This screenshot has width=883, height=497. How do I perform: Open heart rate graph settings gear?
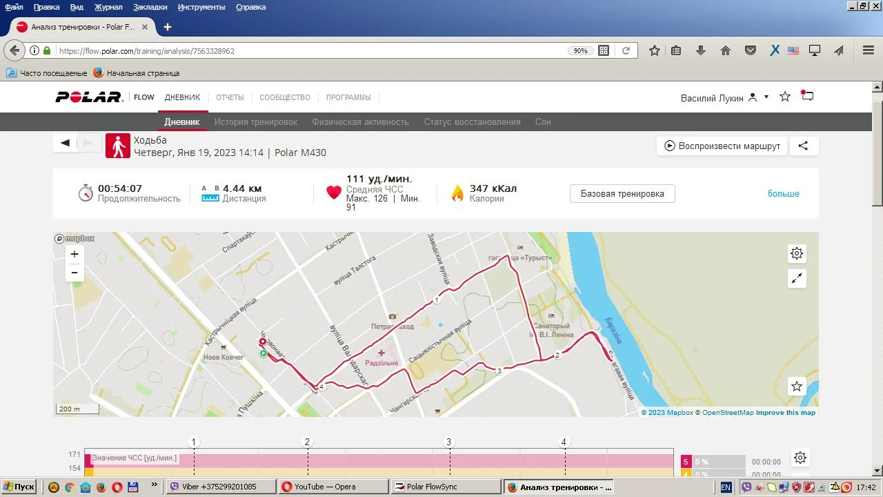(x=800, y=458)
